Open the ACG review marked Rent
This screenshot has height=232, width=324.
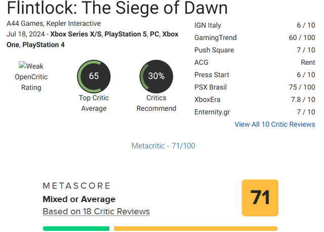[255, 62]
